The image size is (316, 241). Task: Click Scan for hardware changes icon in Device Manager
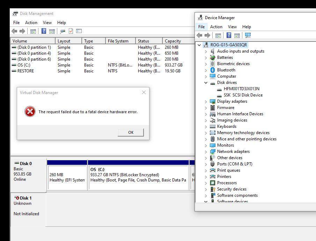pos(248,35)
